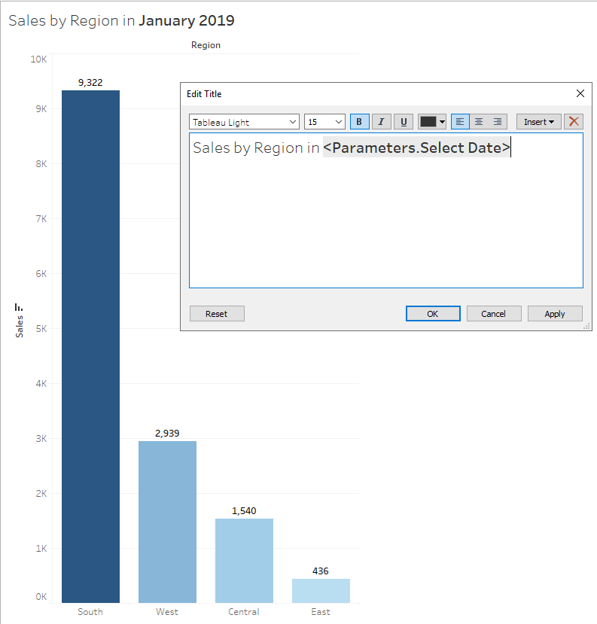The height and width of the screenshot is (624, 597).
Task: Click inside the title text editor area
Action: (386, 211)
